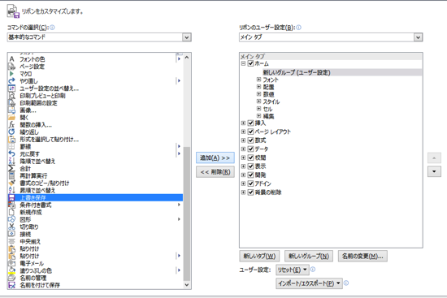Select the ページ設定 command icon
This screenshot has width=447, height=298.
(11, 67)
